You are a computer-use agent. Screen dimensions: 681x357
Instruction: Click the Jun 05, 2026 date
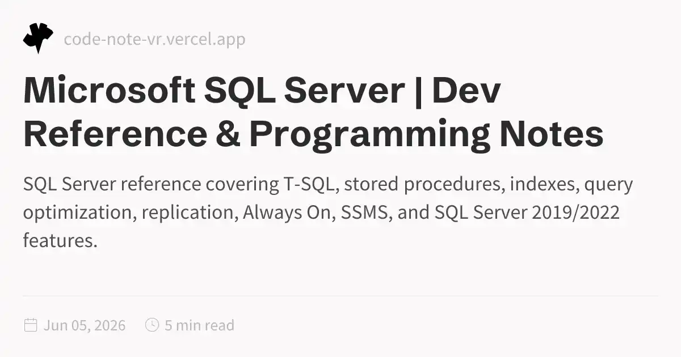point(85,325)
